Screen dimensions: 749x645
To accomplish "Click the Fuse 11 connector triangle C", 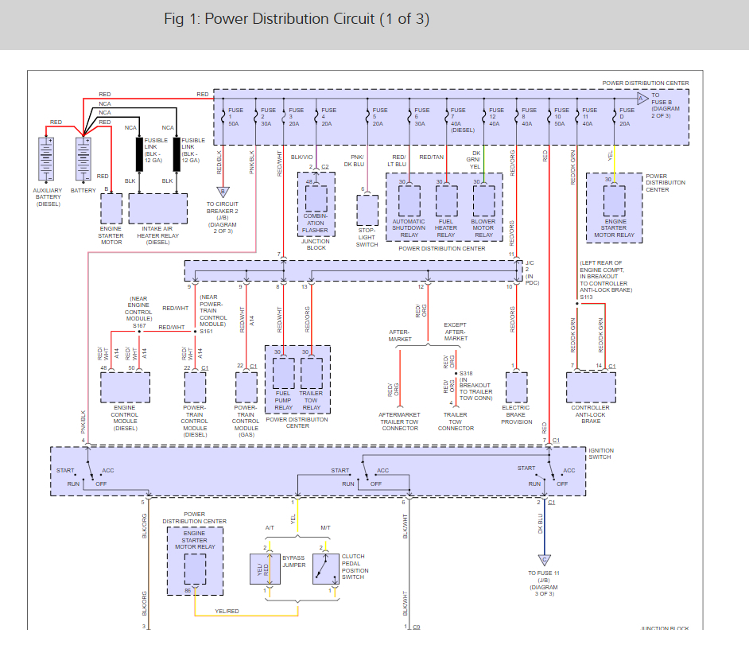I will click(545, 560).
